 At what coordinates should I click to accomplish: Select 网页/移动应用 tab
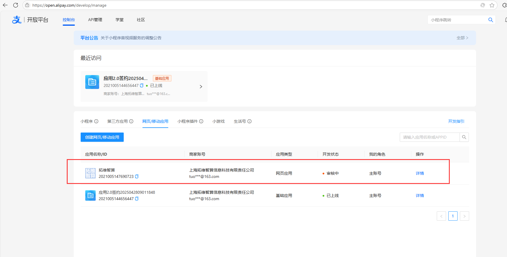(x=155, y=121)
